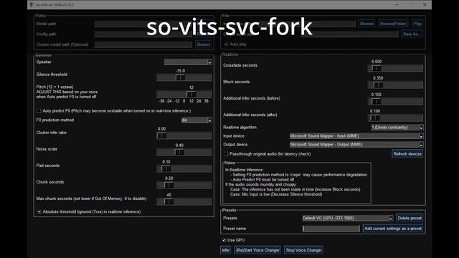Screen dimensions: 459x258
Task: Click the 'Cluster infer ratio' label
Action: pos(51,133)
